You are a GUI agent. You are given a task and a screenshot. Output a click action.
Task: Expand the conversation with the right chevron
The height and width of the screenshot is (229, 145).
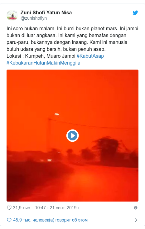tap(136, 220)
